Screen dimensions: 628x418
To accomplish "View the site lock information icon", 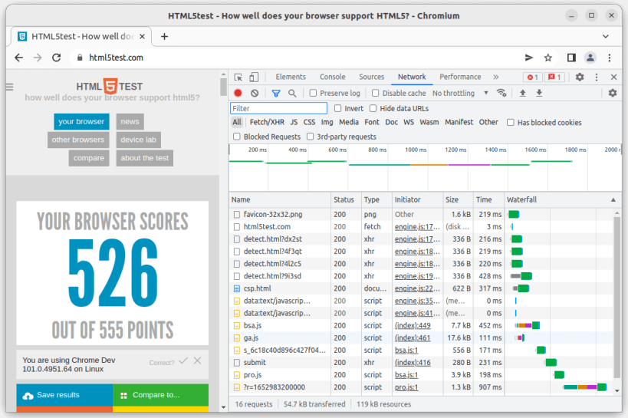I will tap(80, 58).
